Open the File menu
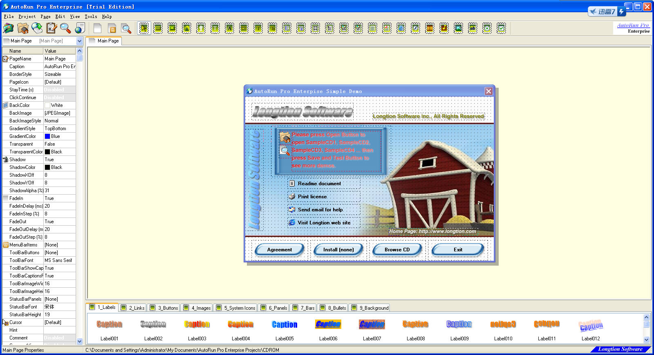This screenshot has height=355, width=654. coord(9,17)
